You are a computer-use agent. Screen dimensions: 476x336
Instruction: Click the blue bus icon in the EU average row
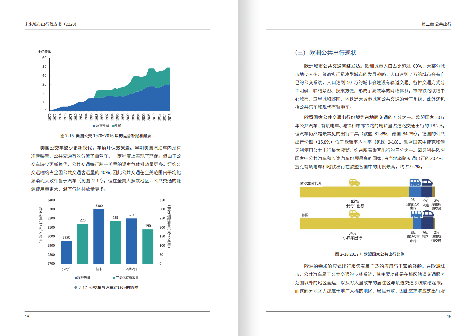click(415, 183)
